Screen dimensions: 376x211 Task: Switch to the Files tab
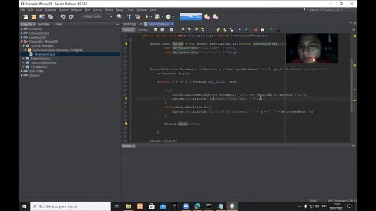pos(59,25)
